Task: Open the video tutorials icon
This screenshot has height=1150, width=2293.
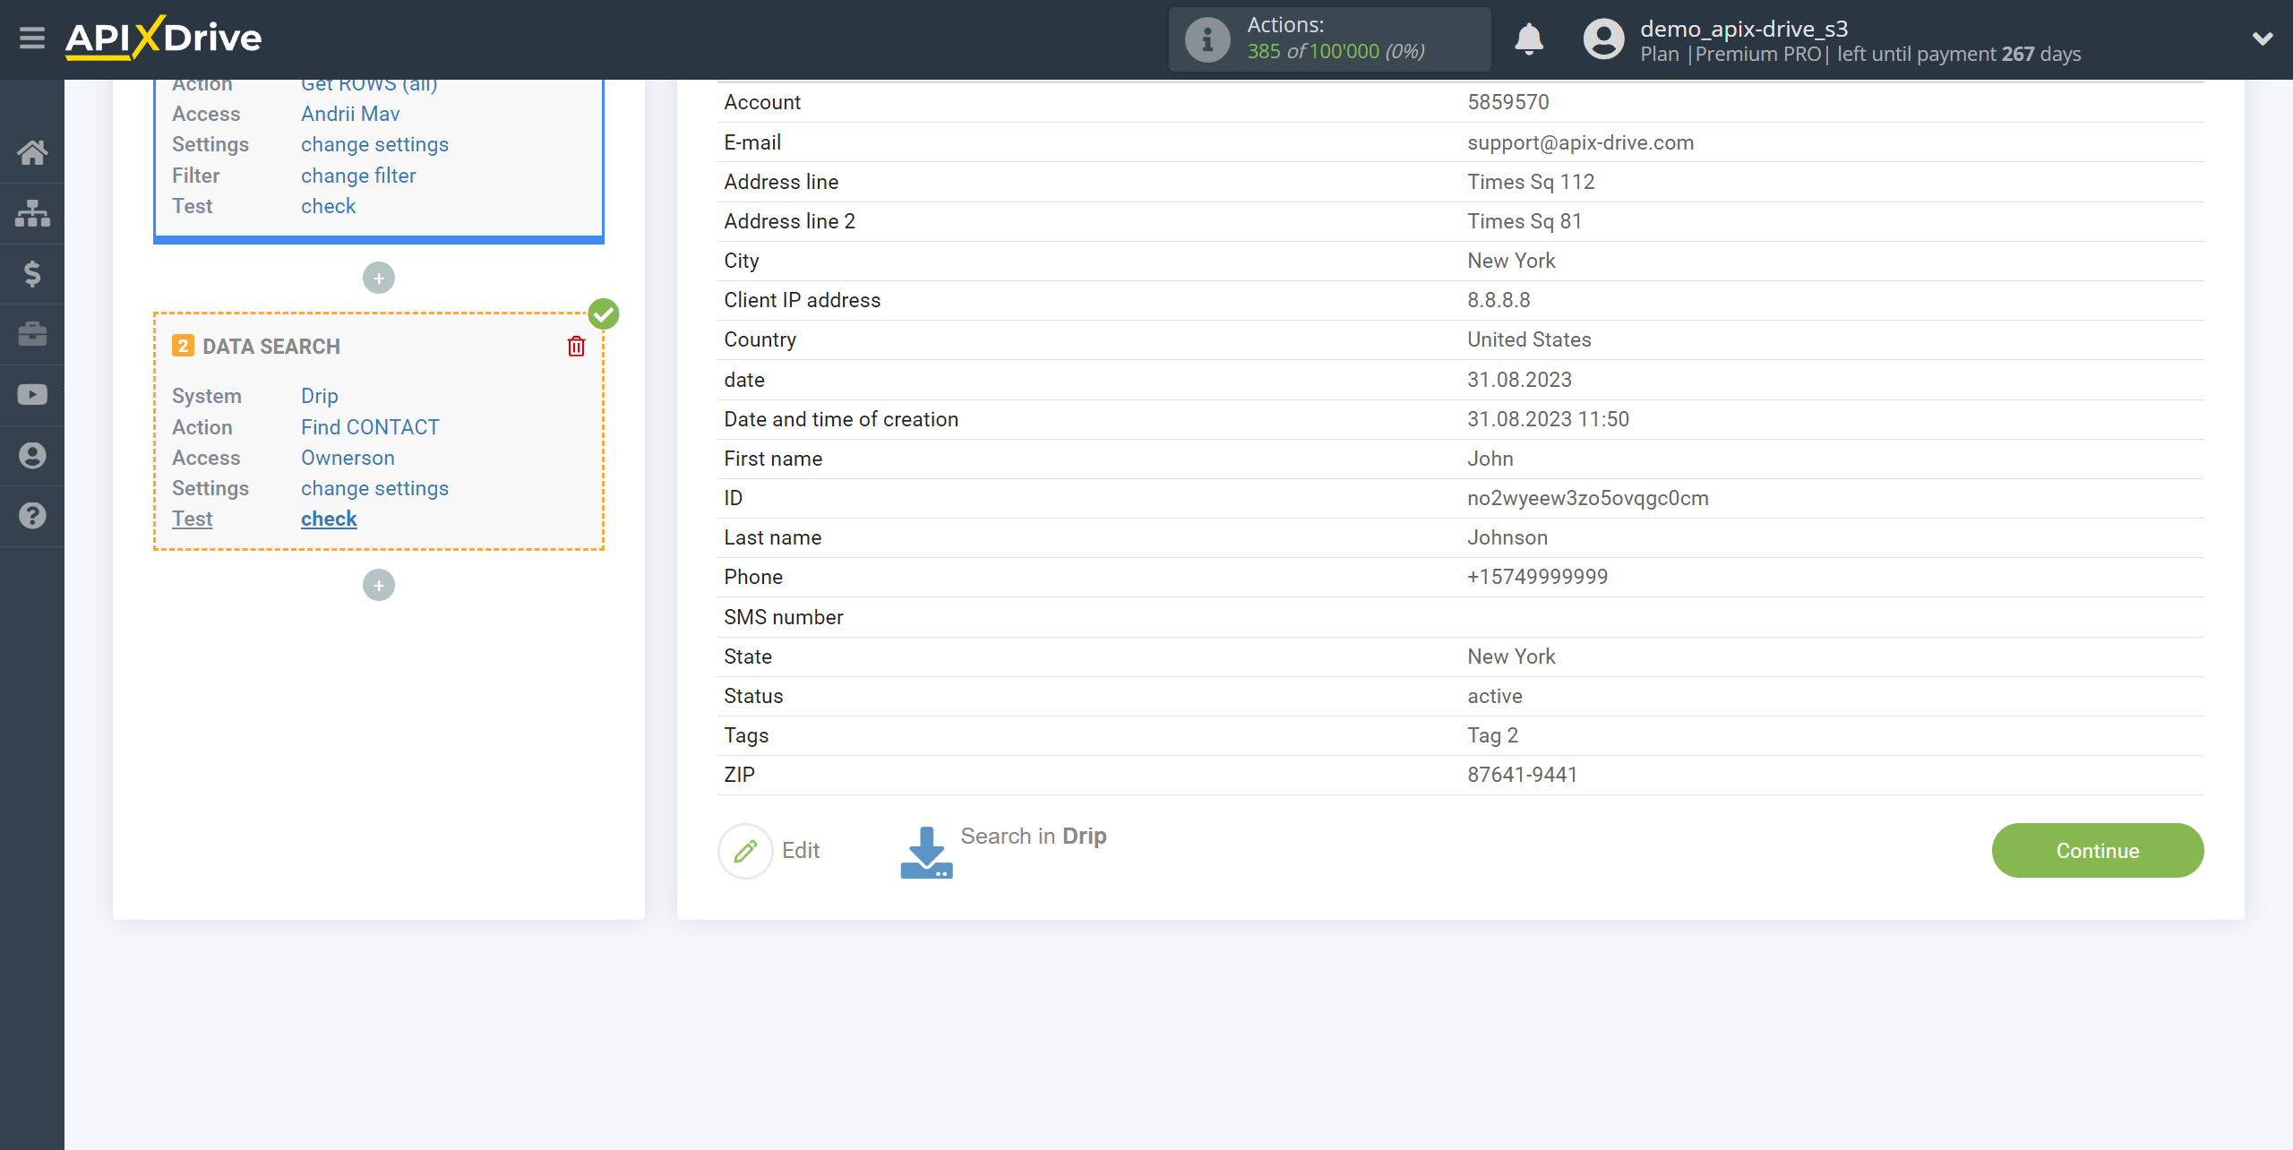Action: 32,395
